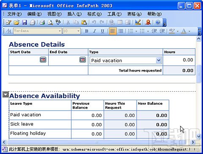
Task: Click the Cut scissors icon
Action: pos(68,22)
